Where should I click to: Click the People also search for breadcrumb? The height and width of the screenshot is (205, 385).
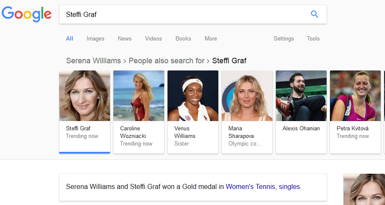pyautogui.click(x=166, y=61)
